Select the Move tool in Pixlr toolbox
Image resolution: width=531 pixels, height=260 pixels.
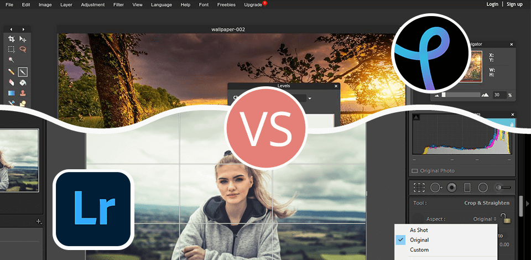(x=23, y=39)
